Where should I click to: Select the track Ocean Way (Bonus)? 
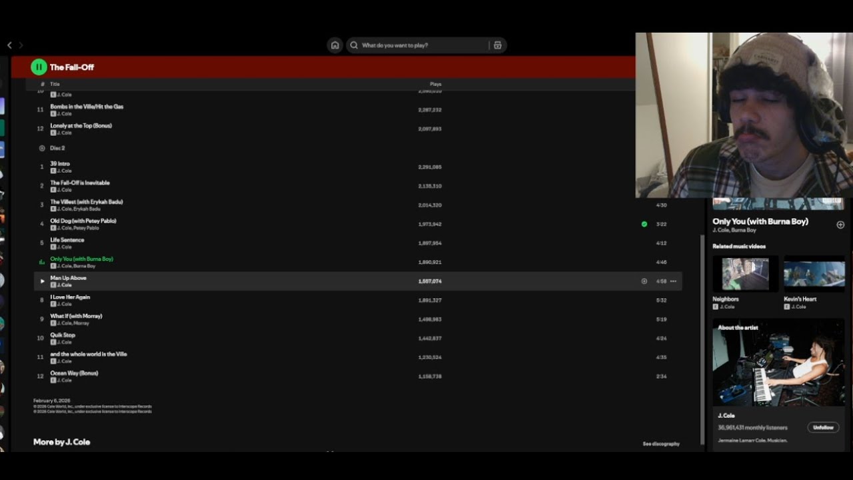click(x=74, y=373)
